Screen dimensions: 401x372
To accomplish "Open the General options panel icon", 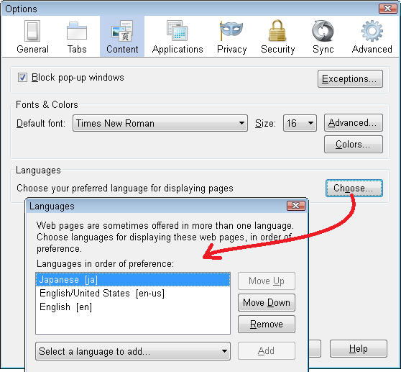I will point(32,31).
